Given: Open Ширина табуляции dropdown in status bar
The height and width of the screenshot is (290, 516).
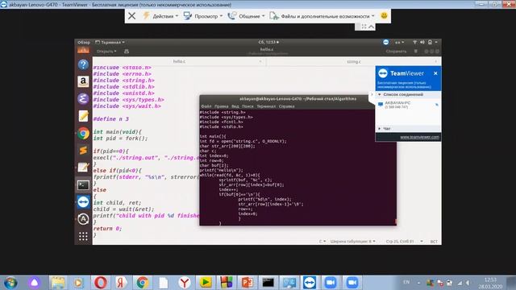Looking at the screenshot, I should (x=353, y=242).
